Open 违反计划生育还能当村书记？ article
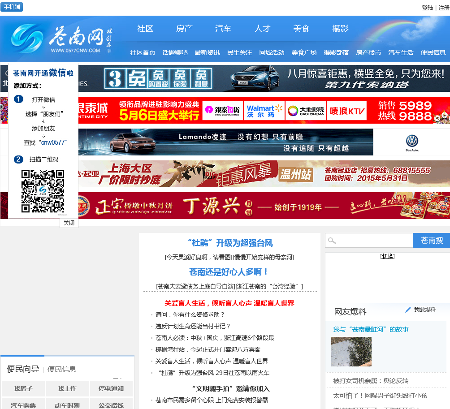Screen dimensions: 450x409 [x=193, y=326]
